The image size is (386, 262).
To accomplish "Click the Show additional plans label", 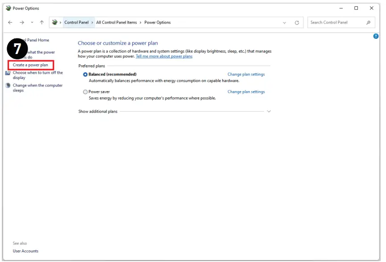I will (x=98, y=112).
